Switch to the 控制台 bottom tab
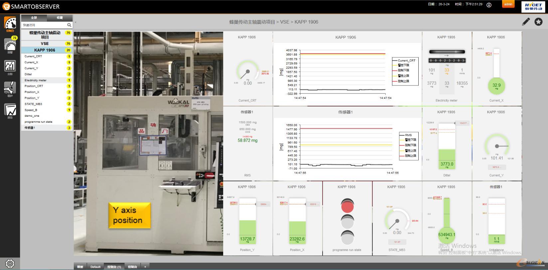Image resolution: width=548 pixels, height=270 pixels. click(x=132, y=267)
